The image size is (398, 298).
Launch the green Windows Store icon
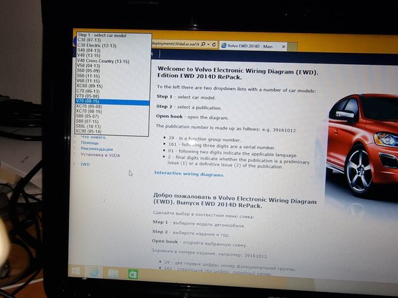(x=133, y=273)
